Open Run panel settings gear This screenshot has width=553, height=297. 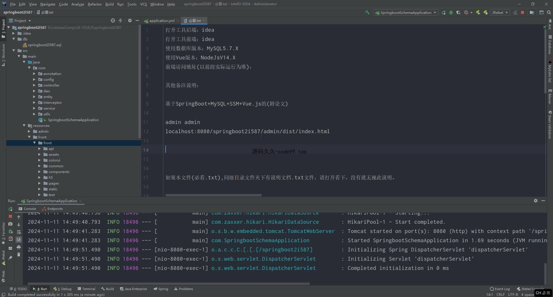point(536,201)
